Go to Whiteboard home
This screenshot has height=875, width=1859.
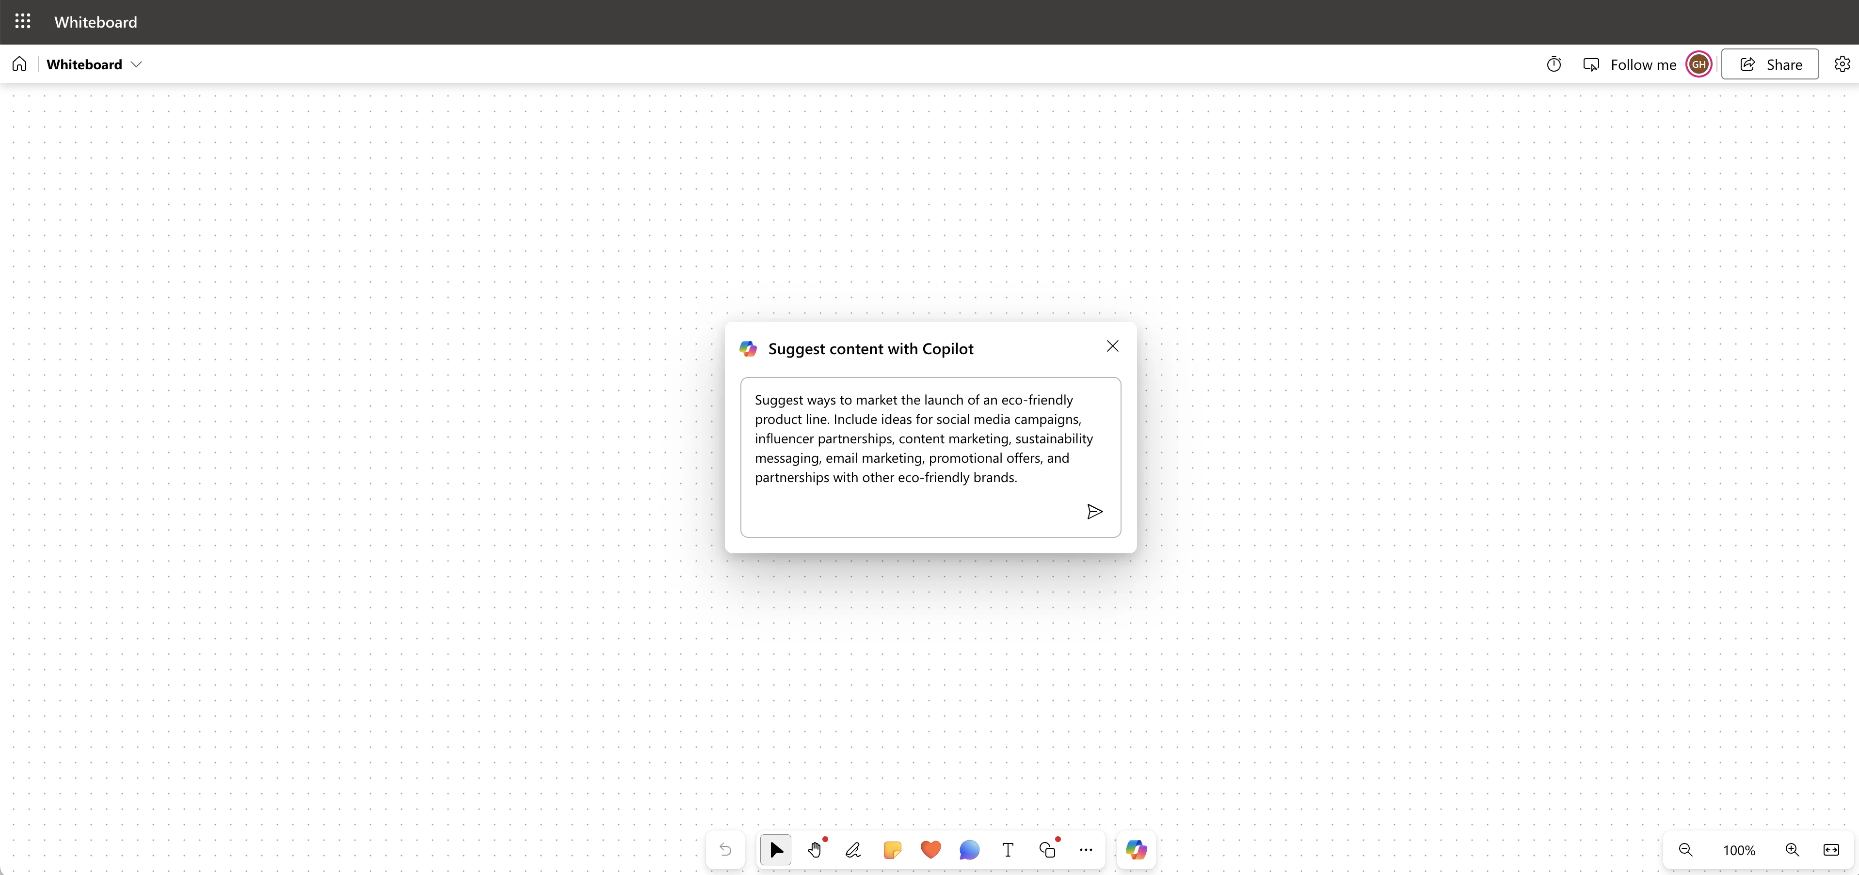[x=19, y=64]
